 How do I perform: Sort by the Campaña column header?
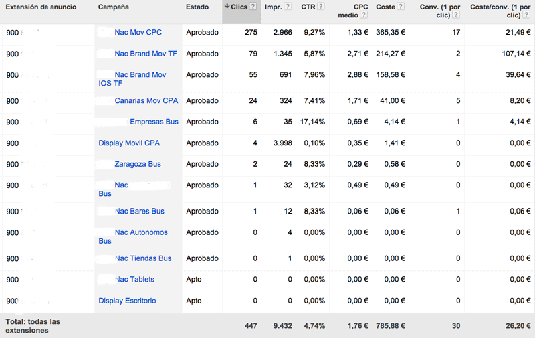[114, 7]
